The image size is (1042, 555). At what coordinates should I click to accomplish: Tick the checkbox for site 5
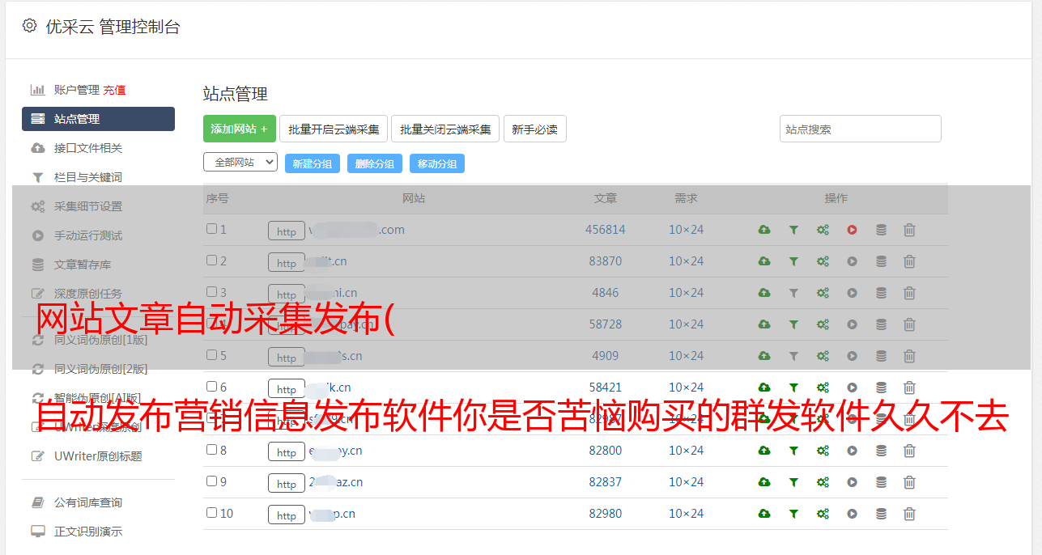pos(211,355)
